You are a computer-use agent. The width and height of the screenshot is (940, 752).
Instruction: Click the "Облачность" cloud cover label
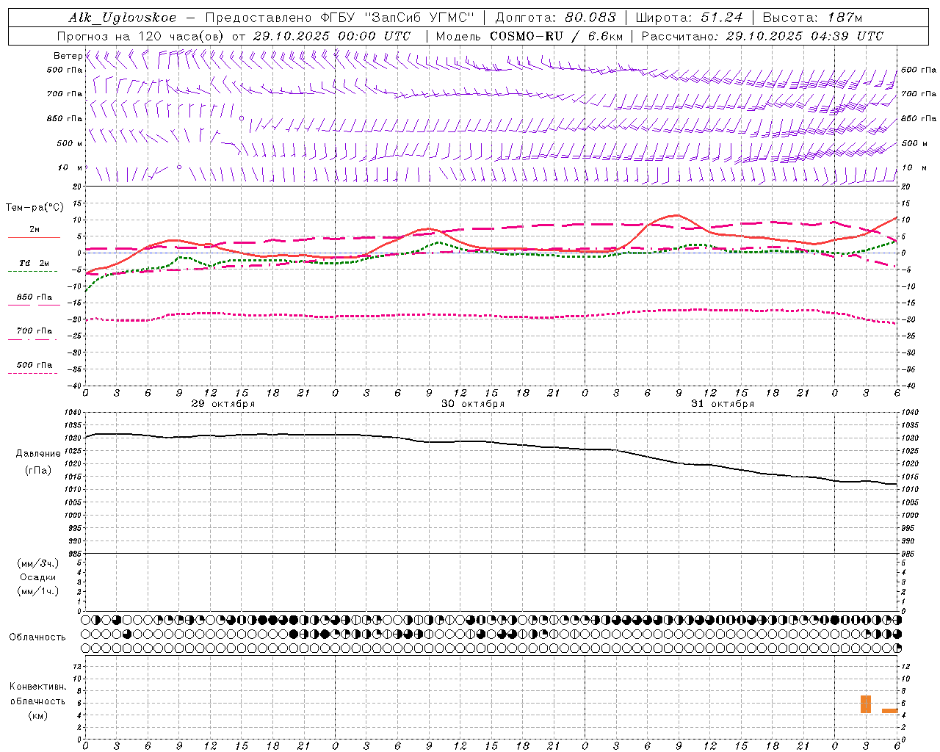click(37, 637)
